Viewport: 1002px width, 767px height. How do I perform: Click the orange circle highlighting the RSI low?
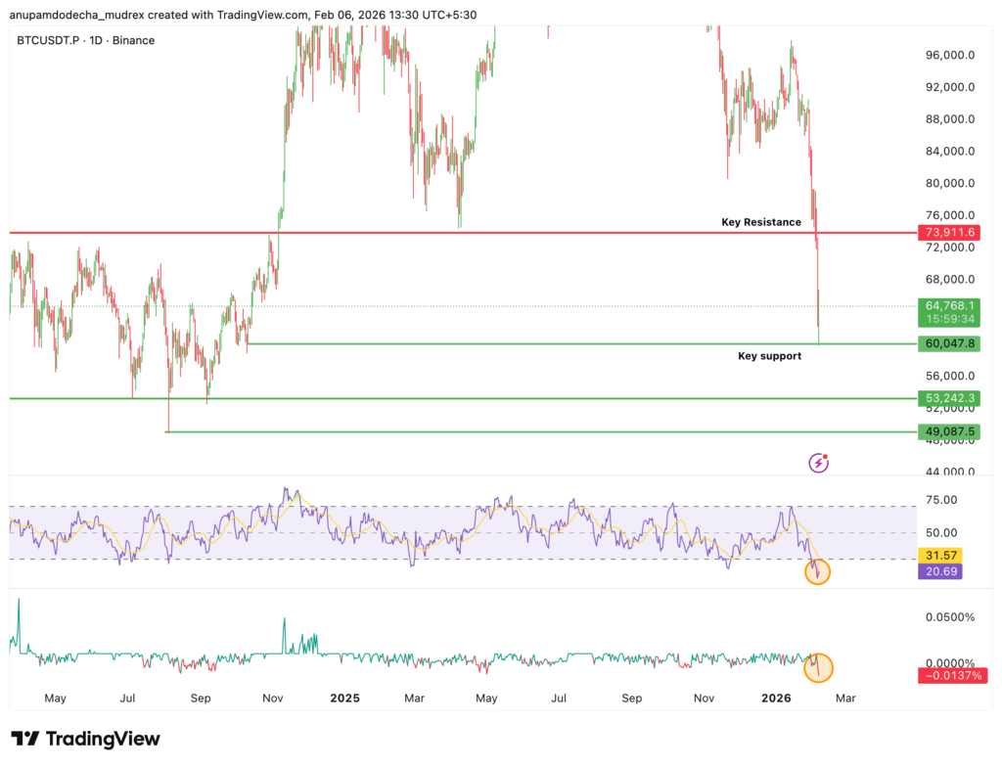820,571
